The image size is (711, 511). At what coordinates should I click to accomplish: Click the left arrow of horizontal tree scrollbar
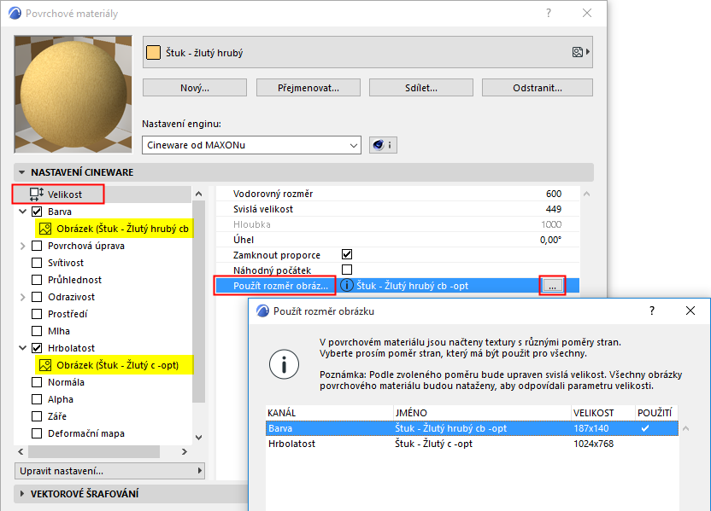[x=21, y=451]
